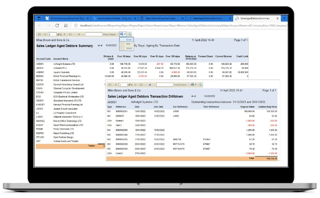Click Outstanding Value column header
This screenshot has width=320, height=198.
click(268, 107)
